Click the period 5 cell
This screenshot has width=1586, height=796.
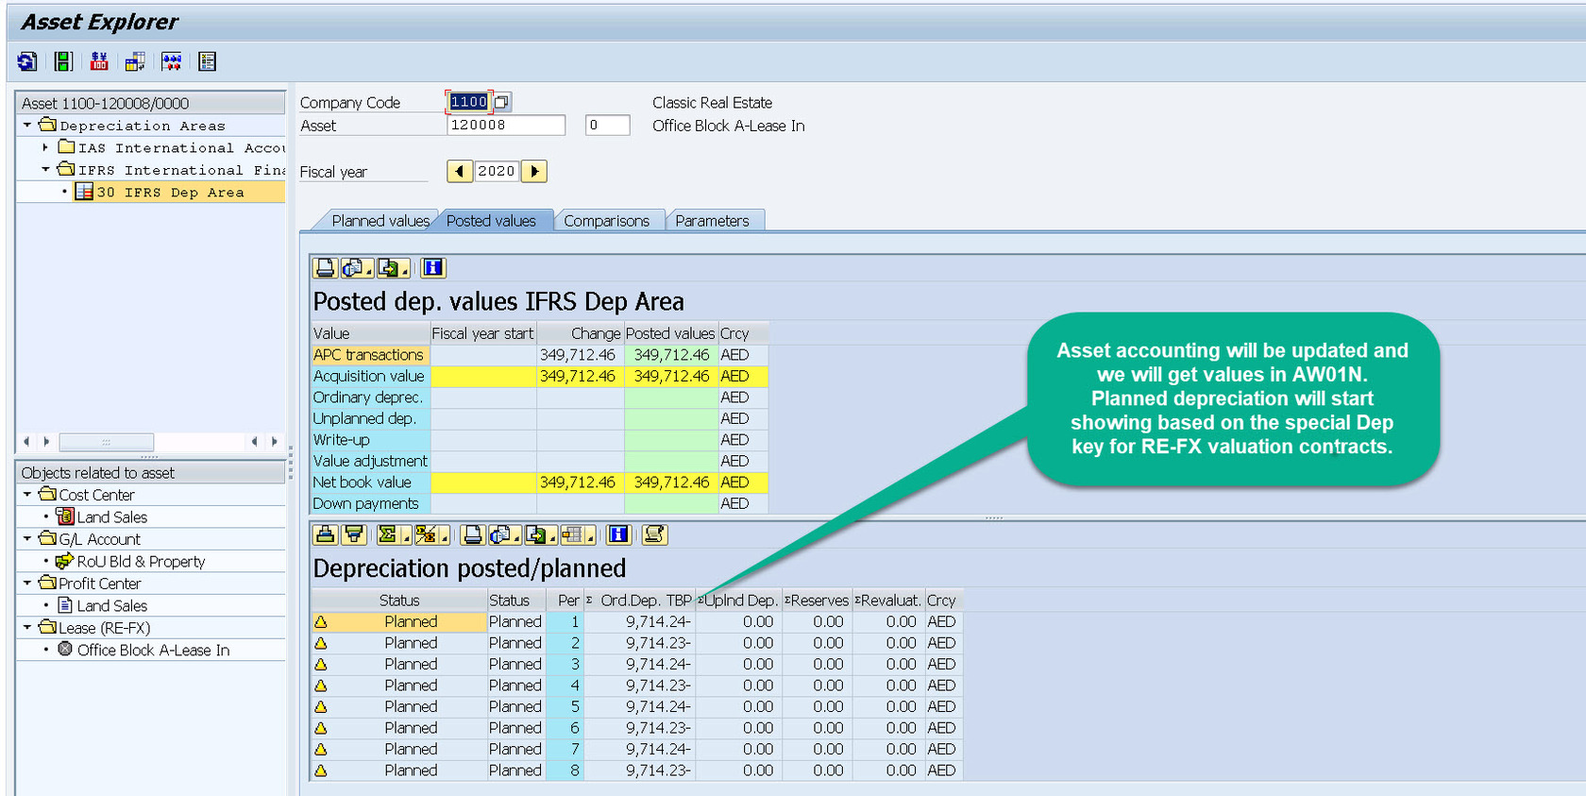pyautogui.click(x=565, y=707)
